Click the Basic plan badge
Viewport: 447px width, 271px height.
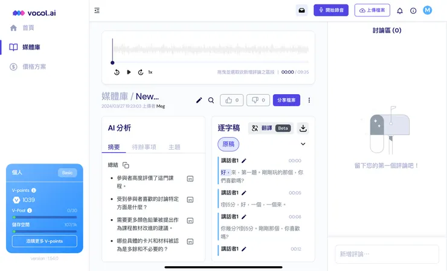[x=67, y=173]
